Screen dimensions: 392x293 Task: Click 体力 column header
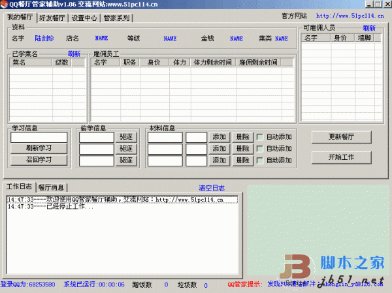click(x=180, y=63)
